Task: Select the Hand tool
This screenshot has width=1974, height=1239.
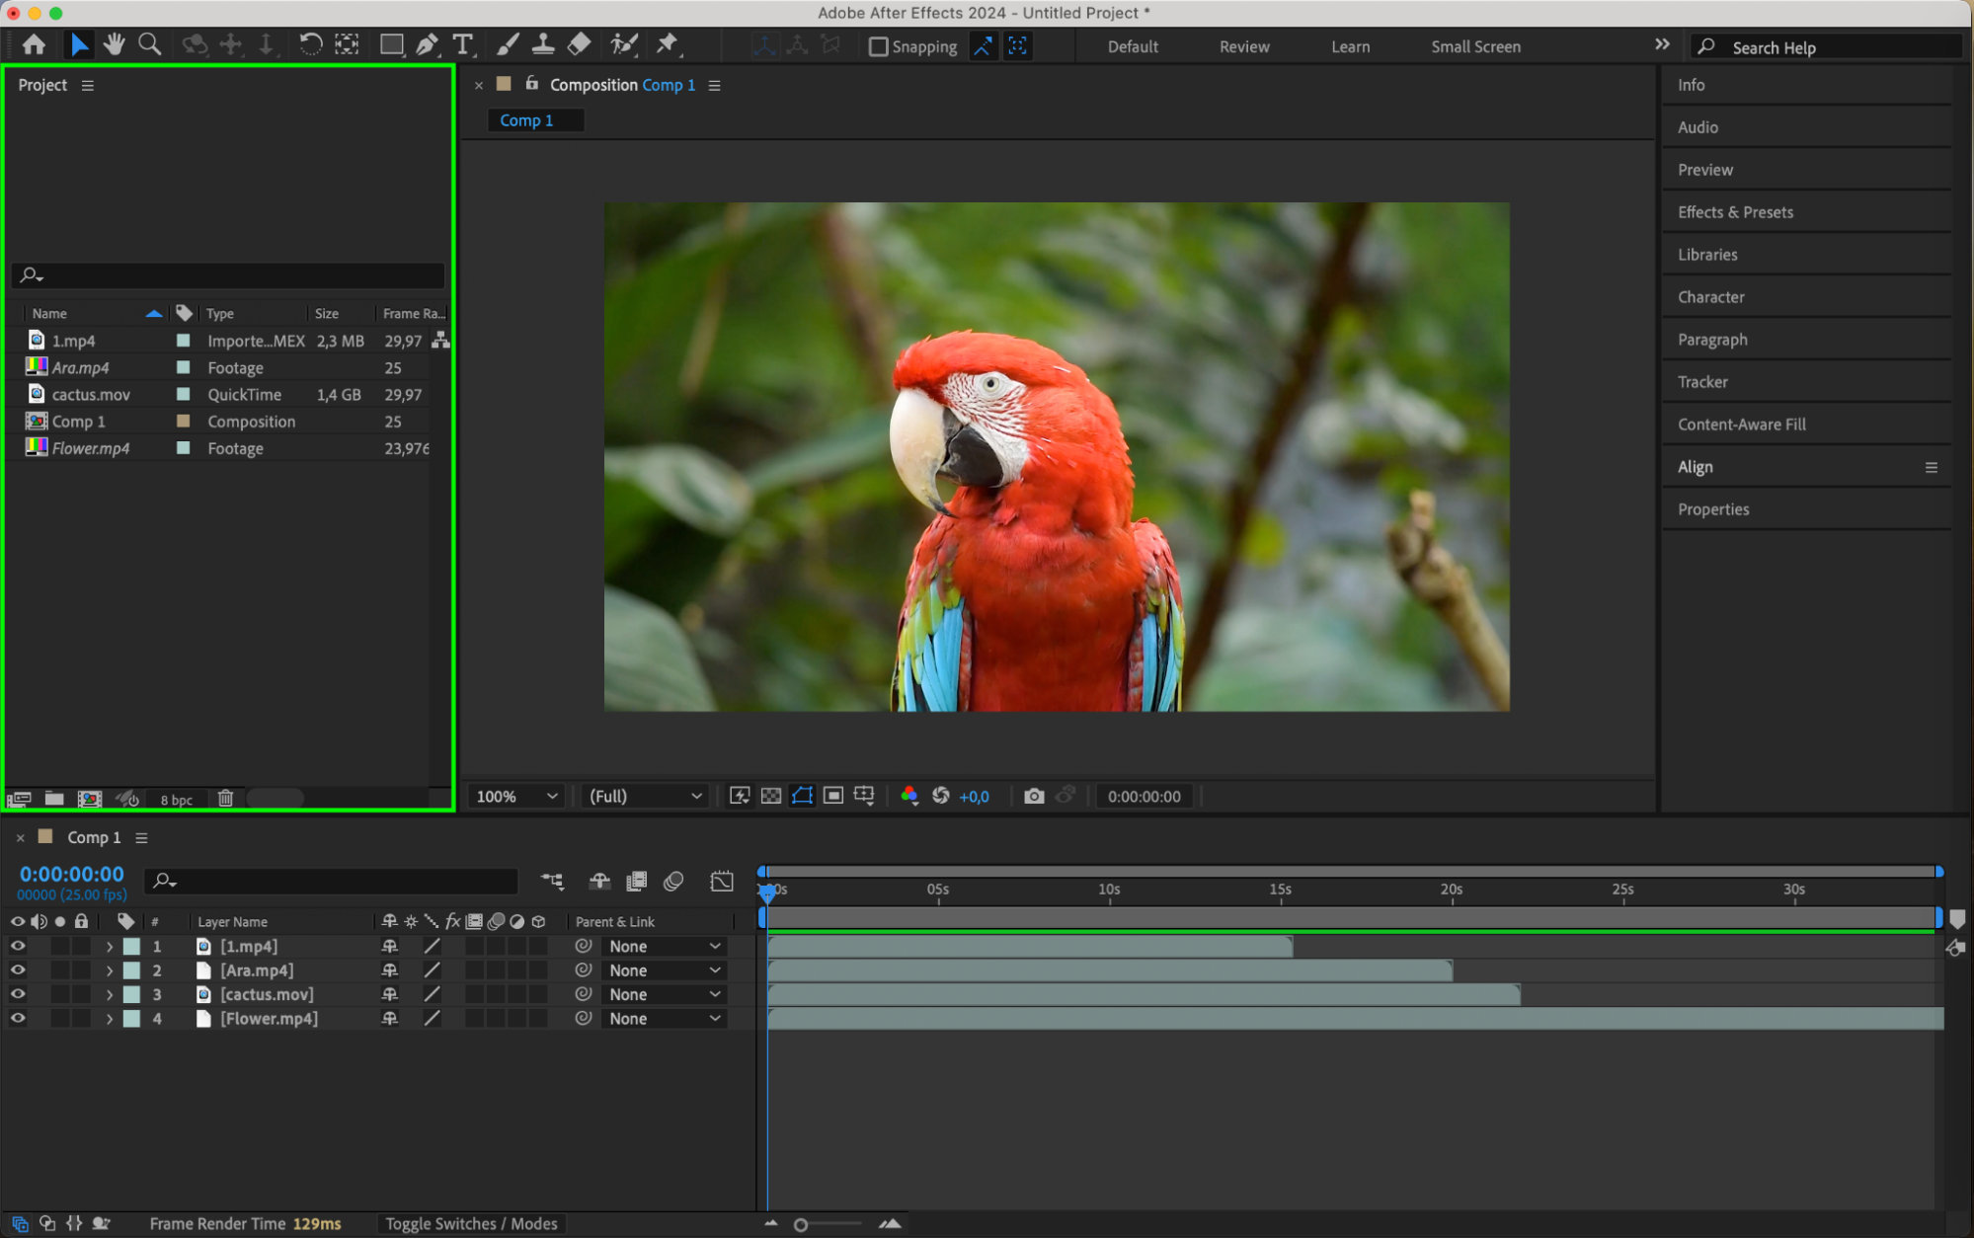Action: (x=115, y=44)
